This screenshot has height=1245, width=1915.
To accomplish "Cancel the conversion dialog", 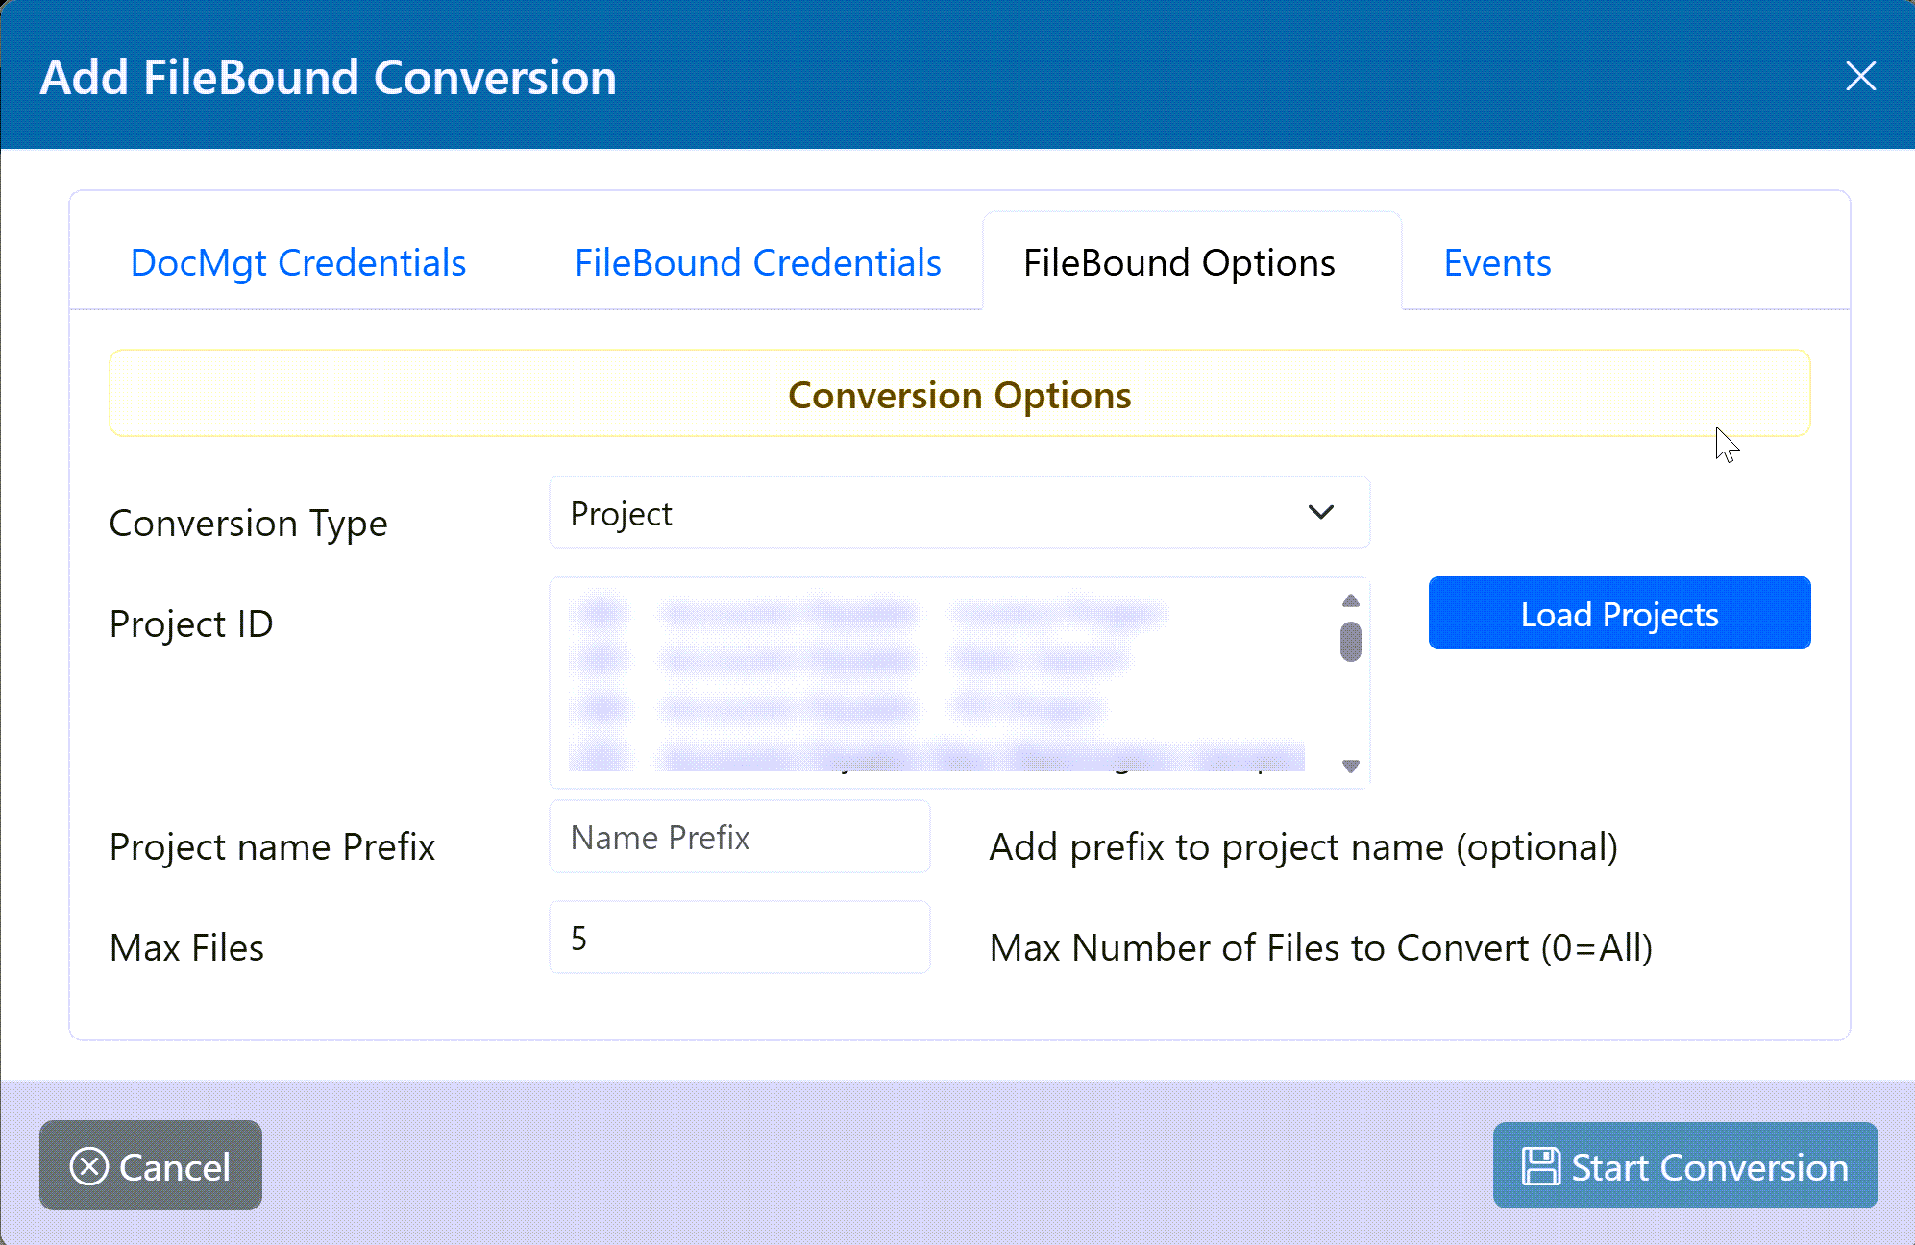I will point(151,1166).
